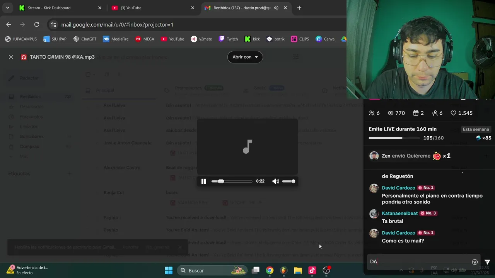Open the botrix bookmark

[275, 39]
